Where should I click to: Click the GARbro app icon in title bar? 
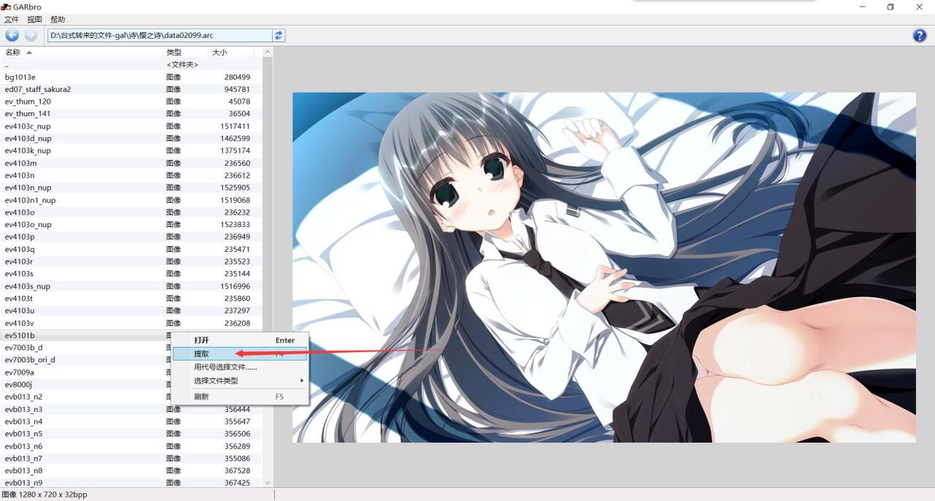pos(6,7)
